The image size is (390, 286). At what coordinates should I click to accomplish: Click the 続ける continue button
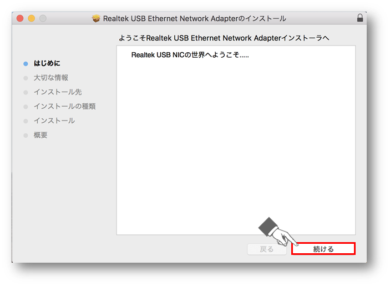click(323, 249)
